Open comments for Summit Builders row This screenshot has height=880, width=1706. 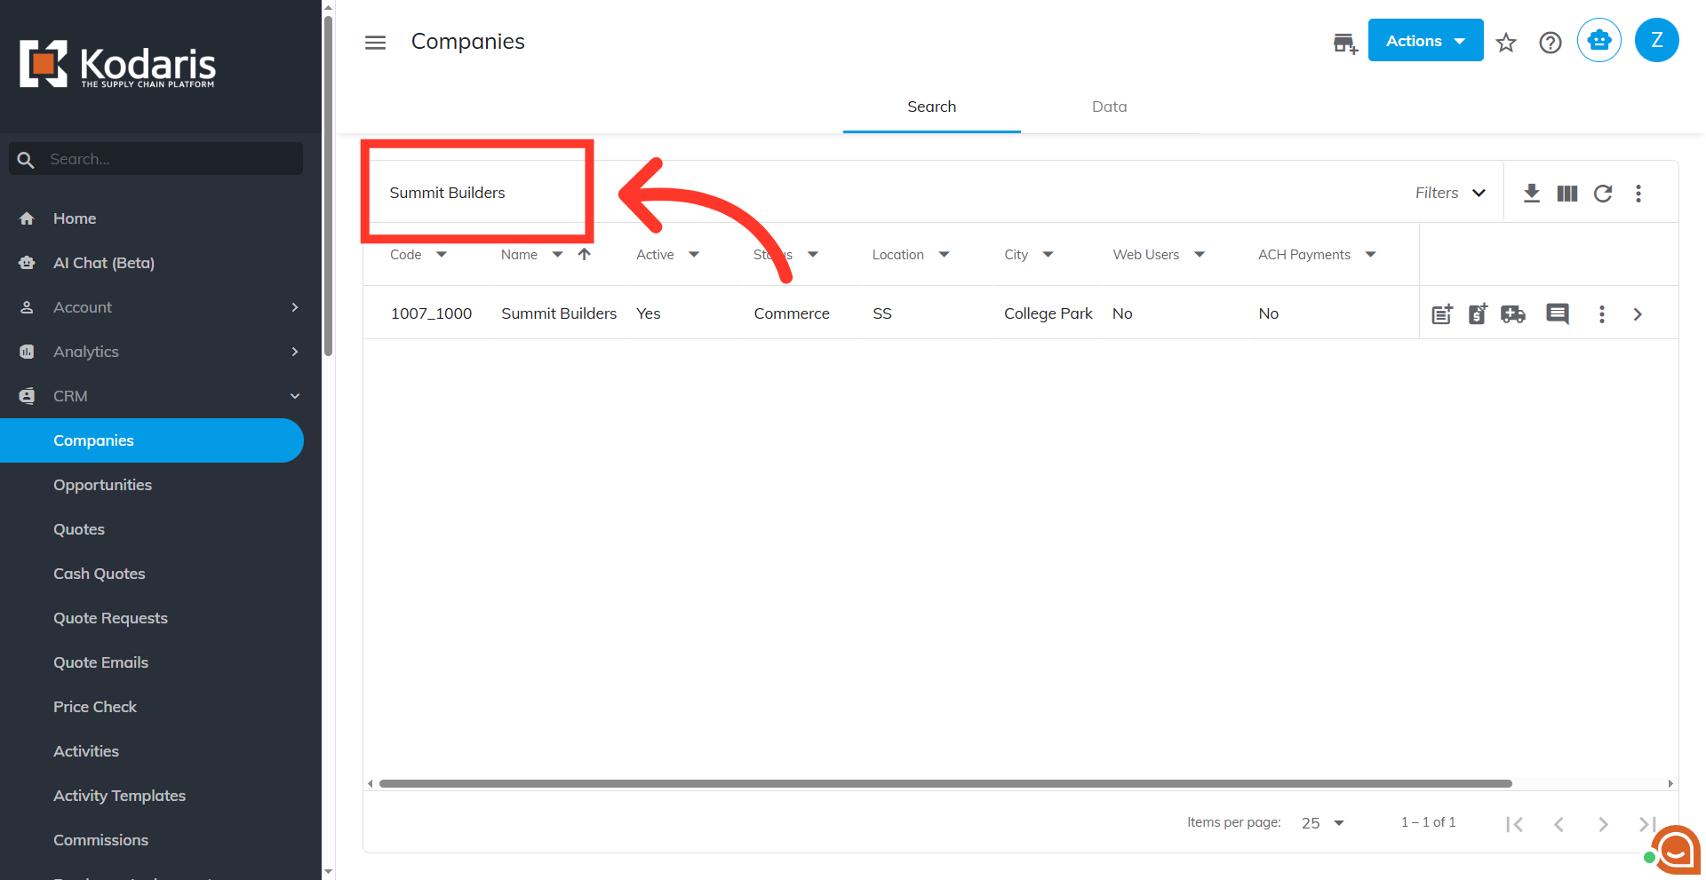pos(1557,313)
